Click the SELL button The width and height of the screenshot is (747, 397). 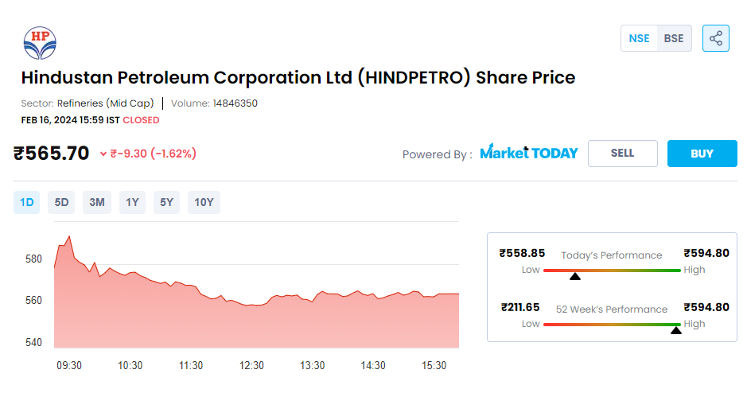(x=623, y=154)
